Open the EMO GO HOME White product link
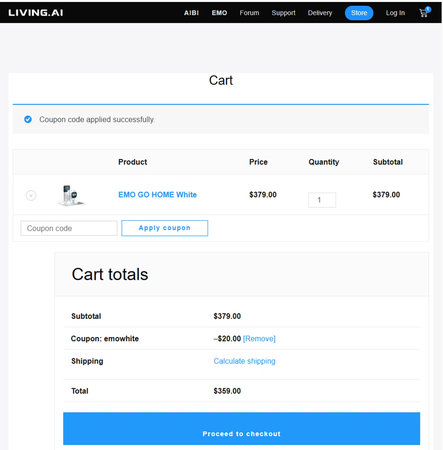Image resolution: width=443 pixels, height=450 pixels. click(x=157, y=195)
